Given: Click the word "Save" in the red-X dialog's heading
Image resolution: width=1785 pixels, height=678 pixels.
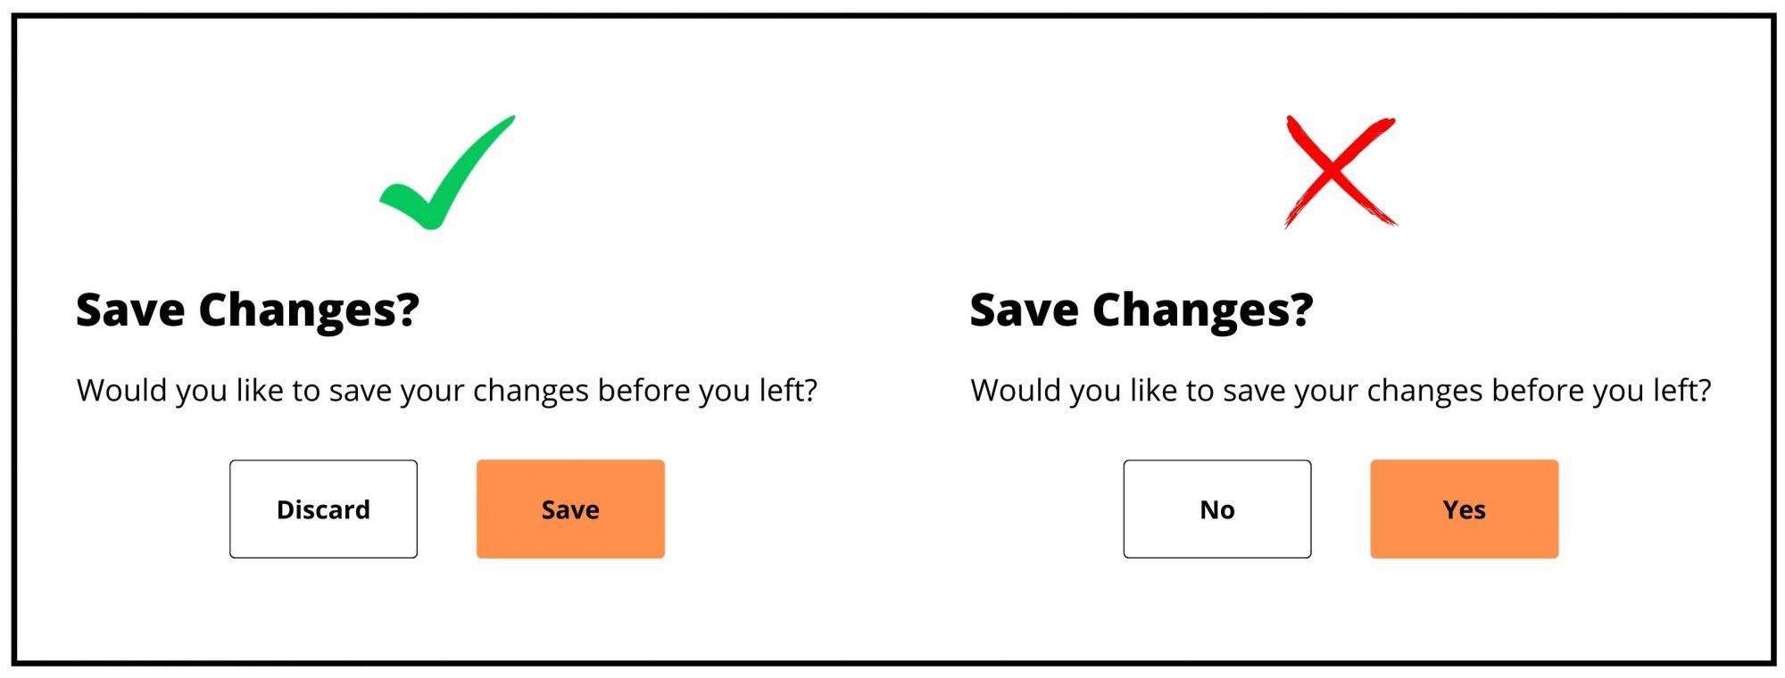Looking at the screenshot, I should tap(1025, 310).
